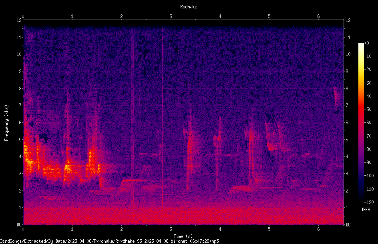Click the dBFS color scale bar
378x244 pixels.
click(361, 123)
